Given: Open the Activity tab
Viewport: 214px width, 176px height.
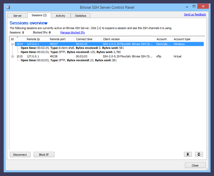Looking at the screenshot, I should click(60, 16).
